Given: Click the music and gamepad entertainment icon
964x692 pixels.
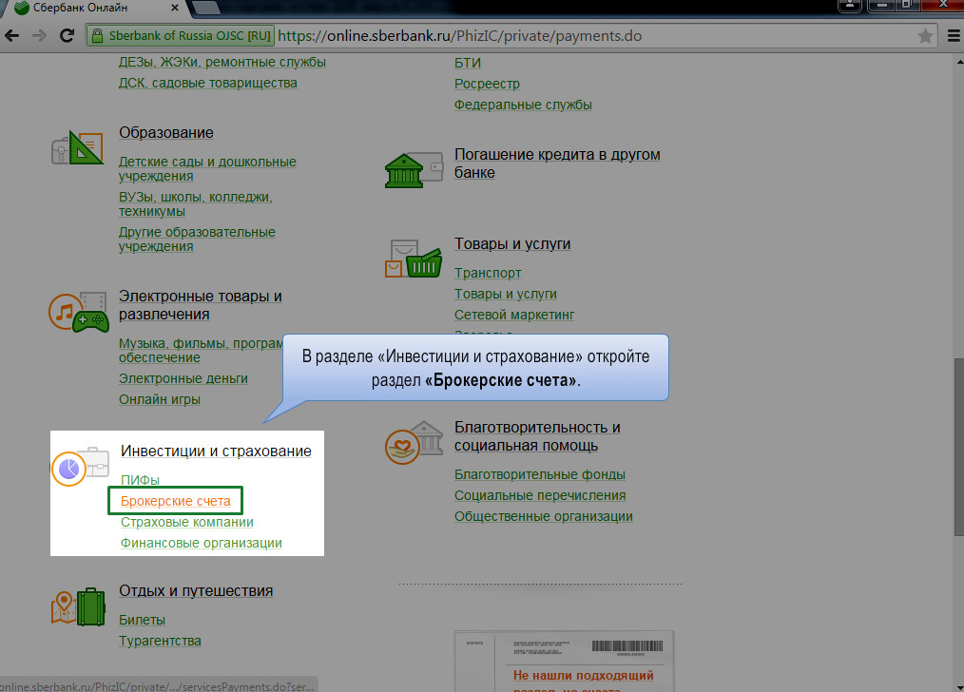Looking at the screenshot, I should [78, 312].
